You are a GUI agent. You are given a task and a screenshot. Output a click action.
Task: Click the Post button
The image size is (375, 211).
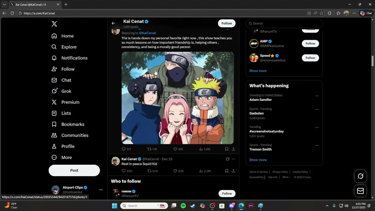tap(74, 170)
